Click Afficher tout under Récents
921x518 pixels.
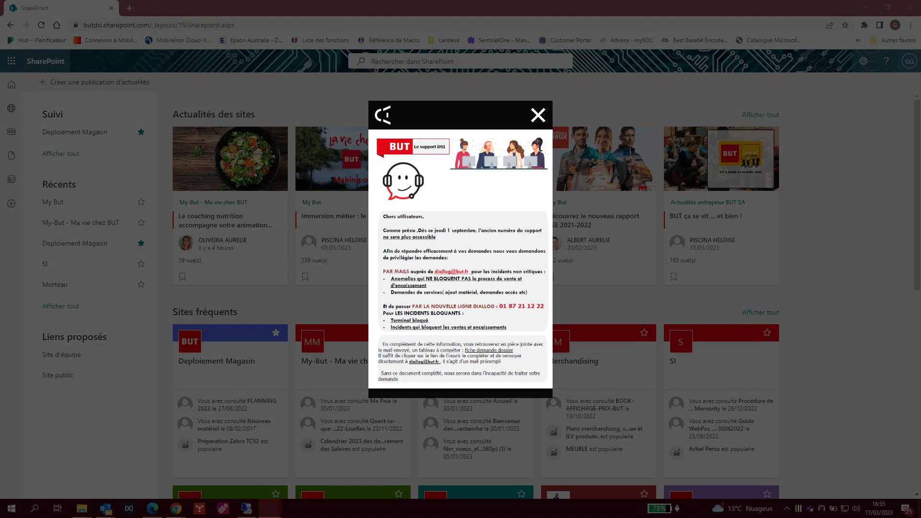point(60,306)
